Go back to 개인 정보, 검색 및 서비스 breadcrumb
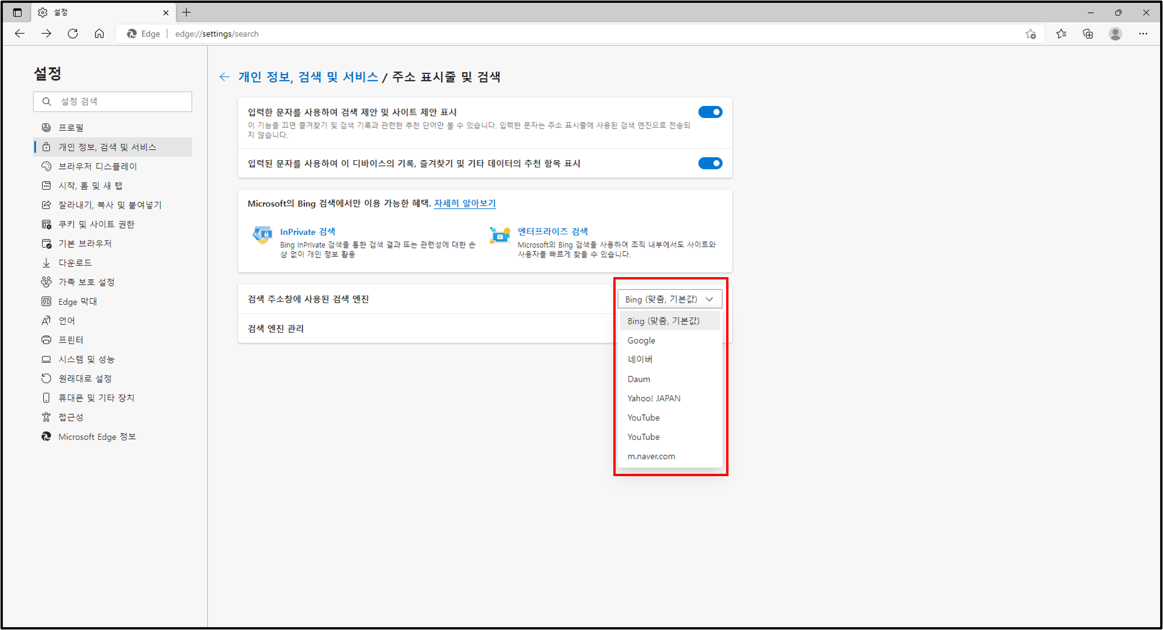1163x630 pixels. pyautogui.click(x=308, y=77)
